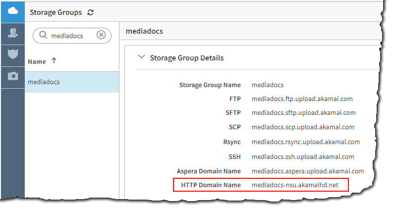Click the HTTP Domain Name value

(294, 185)
